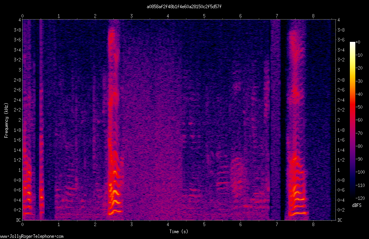Click the '-50' value on the dBFS scale
Viewport: 369px width, 239px height.
coord(359,107)
